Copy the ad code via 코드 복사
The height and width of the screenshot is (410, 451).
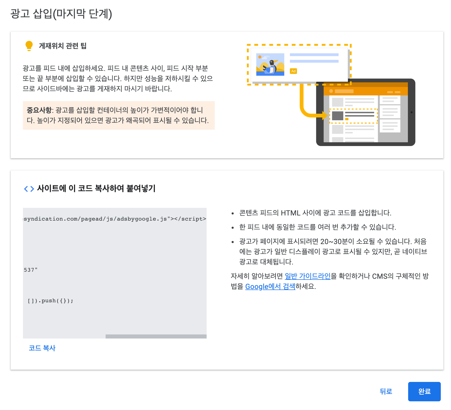(42, 348)
